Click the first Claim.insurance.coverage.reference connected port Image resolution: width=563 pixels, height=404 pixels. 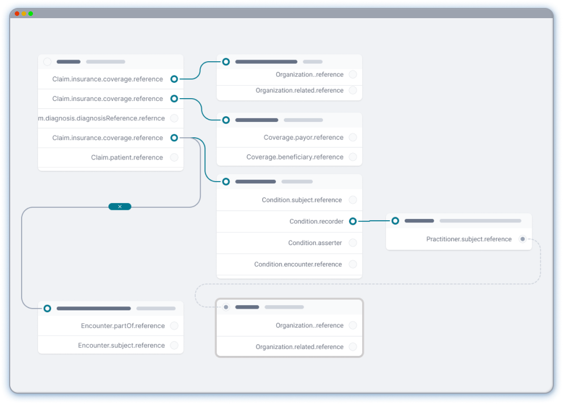pyautogui.click(x=174, y=79)
